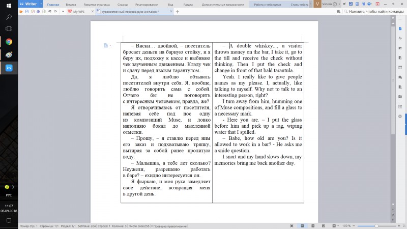Click the Print preview icon

point(44,11)
